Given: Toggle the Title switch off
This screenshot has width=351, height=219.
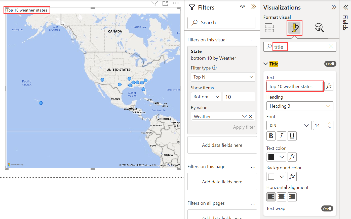Looking at the screenshot, I should click(x=330, y=64).
